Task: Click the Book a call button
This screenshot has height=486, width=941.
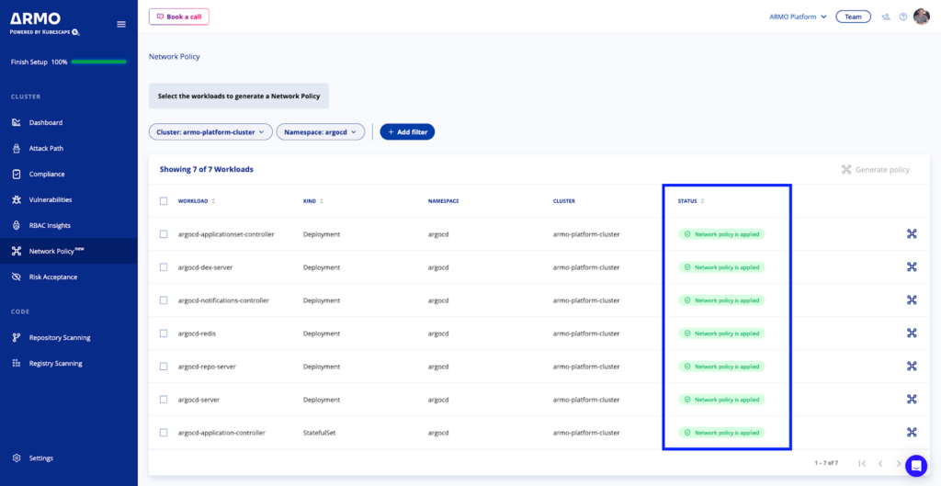Action: click(x=179, y=17)
